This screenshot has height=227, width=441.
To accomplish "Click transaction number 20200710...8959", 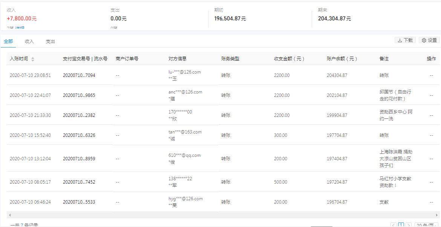I will pos(79,159).
